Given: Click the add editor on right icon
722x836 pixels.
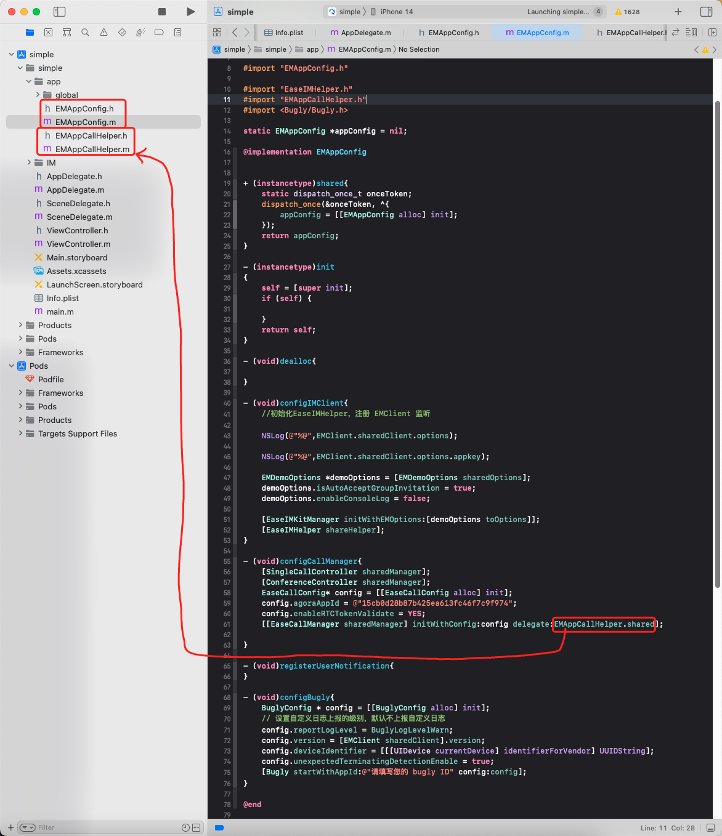Looking at the screenshot, I should tap(712, 32).
